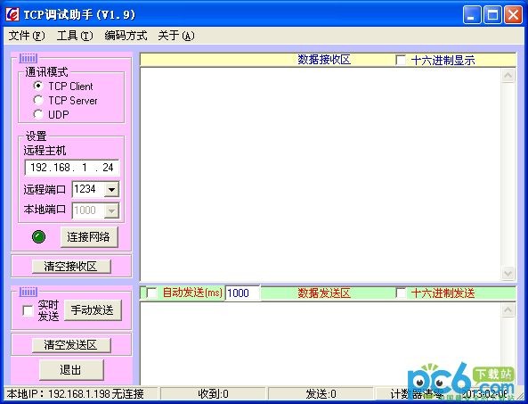Select the TCP Server mode

point(38,100)
